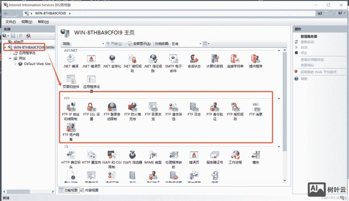Open the FTP 日志 icon

click(x=194, y=109)
